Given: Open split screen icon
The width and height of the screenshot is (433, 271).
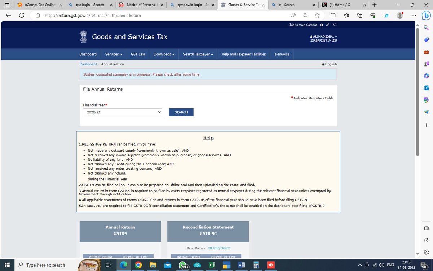Looking at the screenshot, I should tap(333, 16).
